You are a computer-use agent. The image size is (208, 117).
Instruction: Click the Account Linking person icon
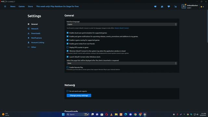click(29, 43)
